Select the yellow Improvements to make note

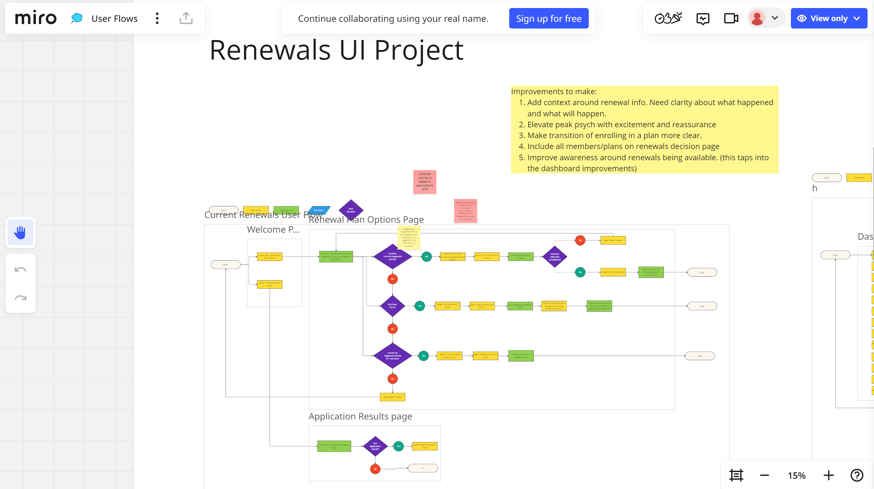[645, 129]
